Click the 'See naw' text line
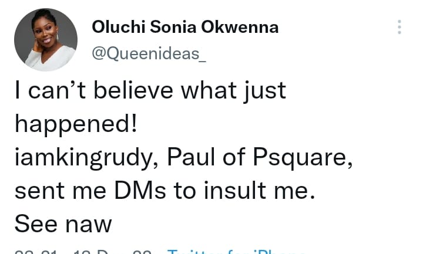 click(x=62, y=223)
